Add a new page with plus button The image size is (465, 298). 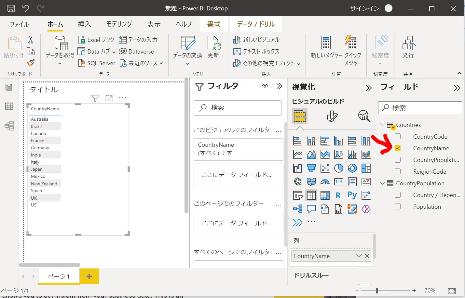pyautogui.click(x=89, y=276)
